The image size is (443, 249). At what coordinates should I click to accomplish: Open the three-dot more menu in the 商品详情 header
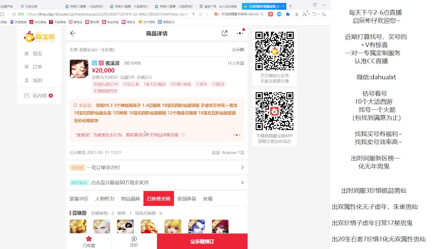[x=240, y=33]
